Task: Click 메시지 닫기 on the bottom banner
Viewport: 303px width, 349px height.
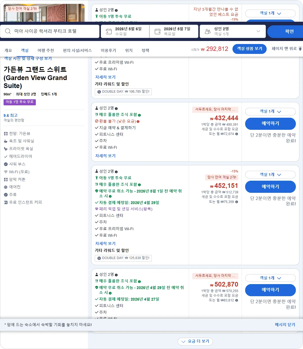Action: pos(285,325)
